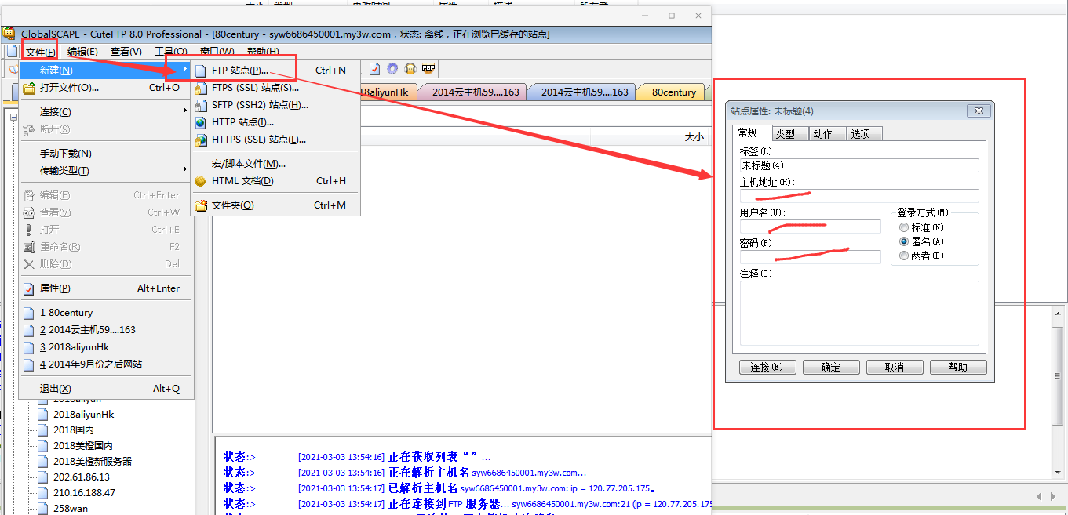Click the 主机地址 input field

pos(858,196)
